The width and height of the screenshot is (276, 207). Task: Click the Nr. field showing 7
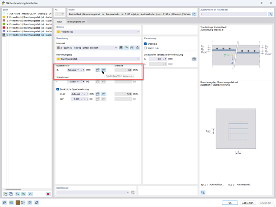[59, 14]
